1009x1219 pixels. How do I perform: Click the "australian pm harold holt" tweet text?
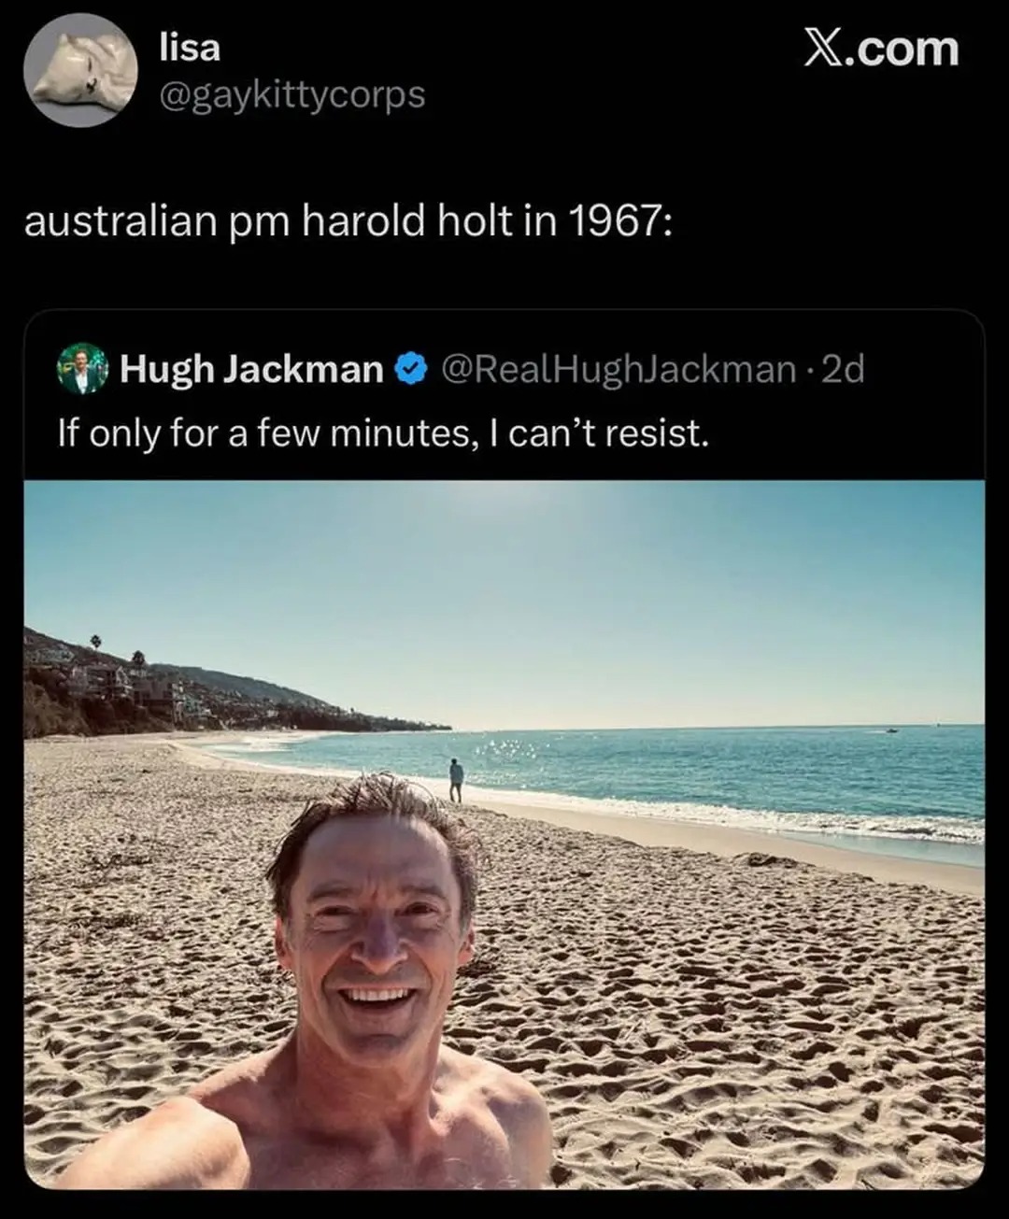[x=348, y=221]
